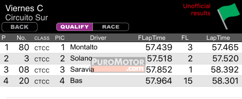
Task: Select the Montalto driver row
Action: coord(121,48)
